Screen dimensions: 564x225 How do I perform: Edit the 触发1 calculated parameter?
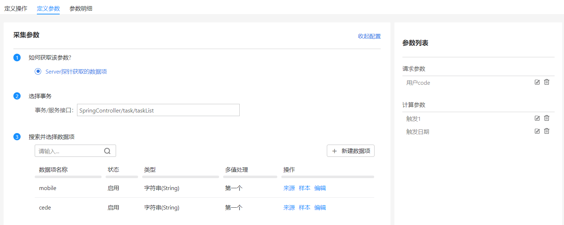point(537,118)
